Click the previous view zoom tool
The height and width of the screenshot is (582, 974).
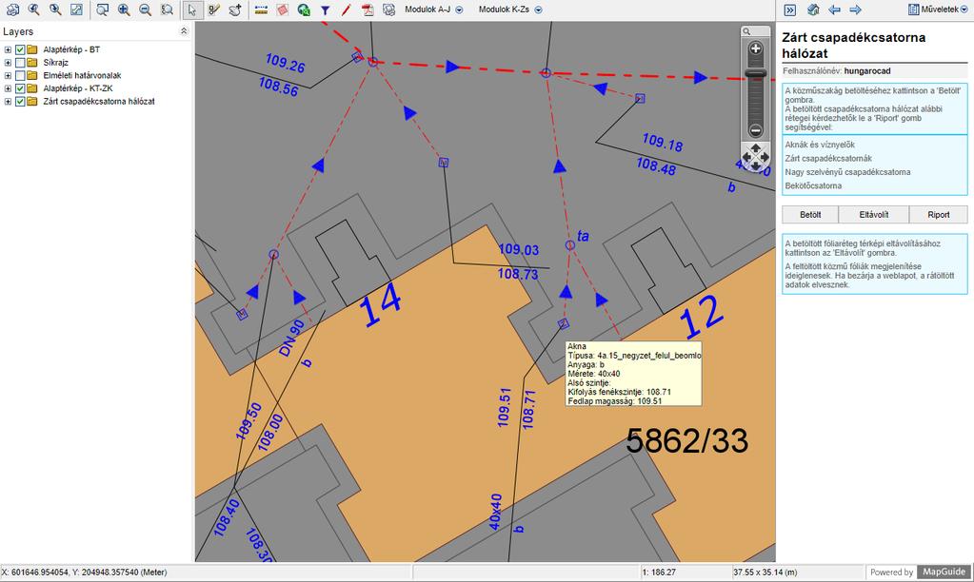(x=34, y=10)
